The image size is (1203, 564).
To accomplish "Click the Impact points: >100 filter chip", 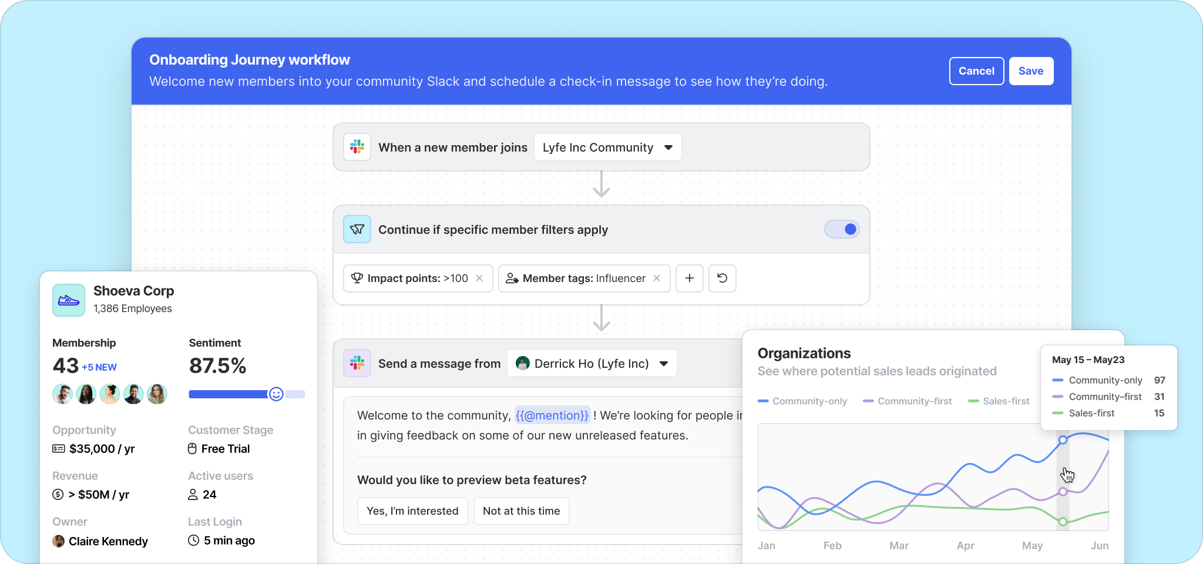I will pyautogui.click(x=418, y=278).
